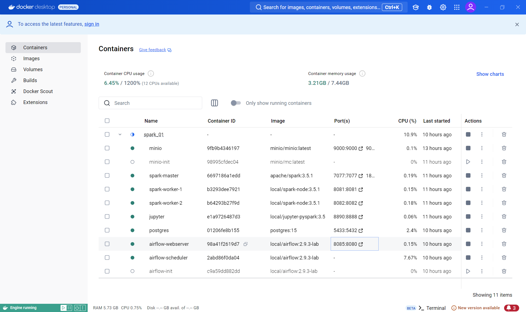This screenshot has height=312, width=526.
Task: Click the Give feedback link
Action: [x=155, y=50]
